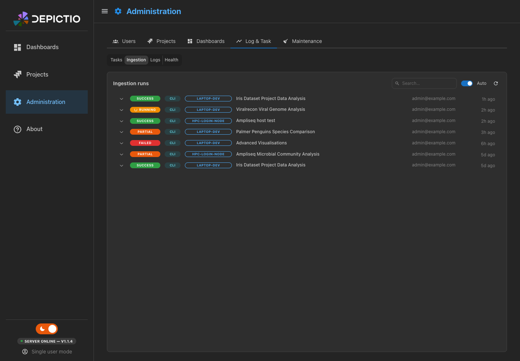Click the Ingestion runs heading

pos(131,83)
